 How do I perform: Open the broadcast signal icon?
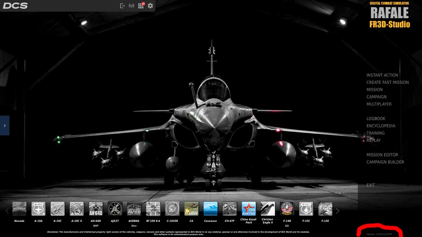[131, 5]
